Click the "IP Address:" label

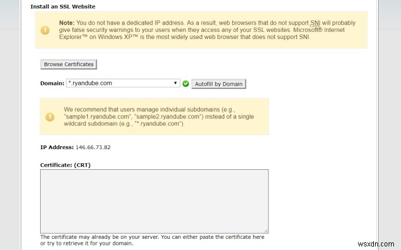[57, 147]
